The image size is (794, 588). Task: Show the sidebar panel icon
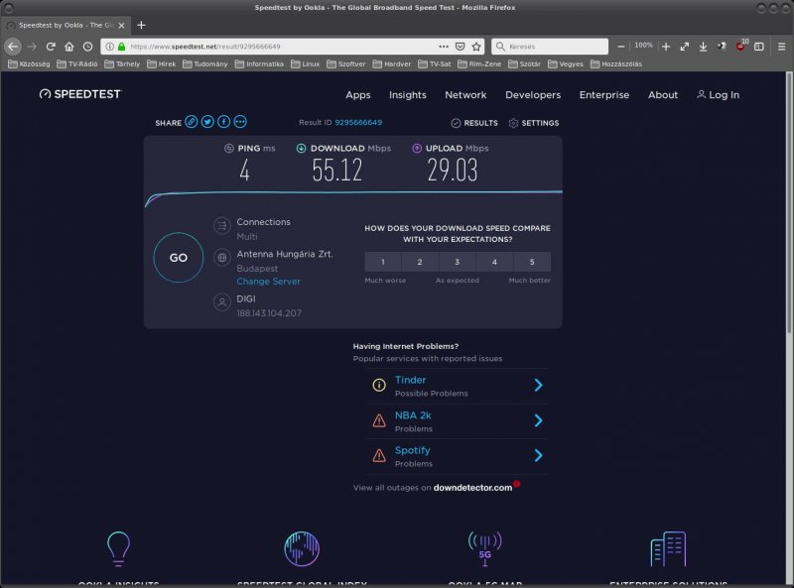tap(759, 47)
